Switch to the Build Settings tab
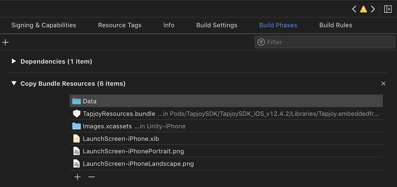 pos(217,25)
